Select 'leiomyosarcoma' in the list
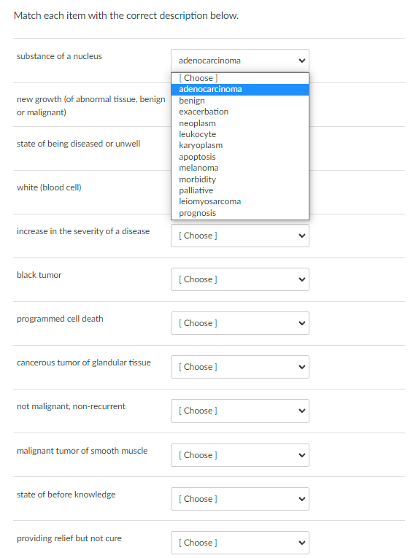This screenshot has height=558, width=416. (x=239, y=201)
